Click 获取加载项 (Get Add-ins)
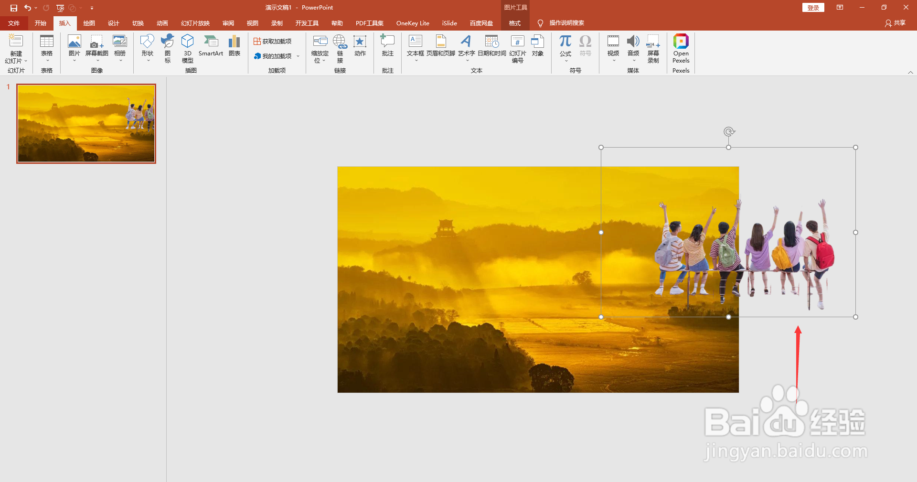This screenshot has height=482, width=917. coord(273,42)
